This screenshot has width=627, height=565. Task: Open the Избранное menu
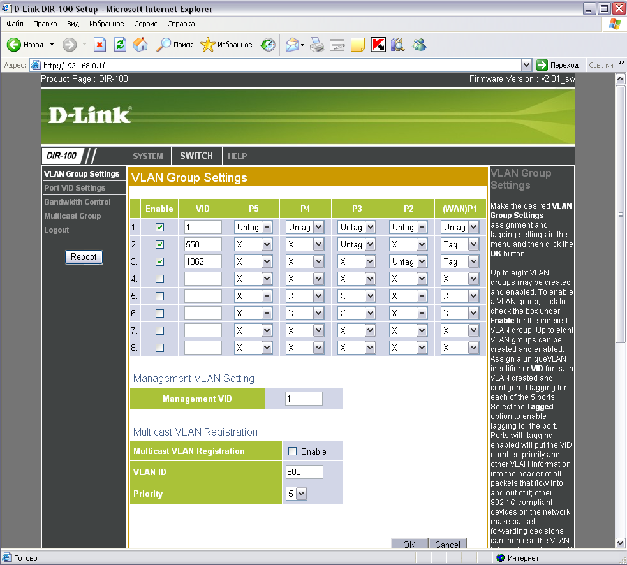click(107, 24)
